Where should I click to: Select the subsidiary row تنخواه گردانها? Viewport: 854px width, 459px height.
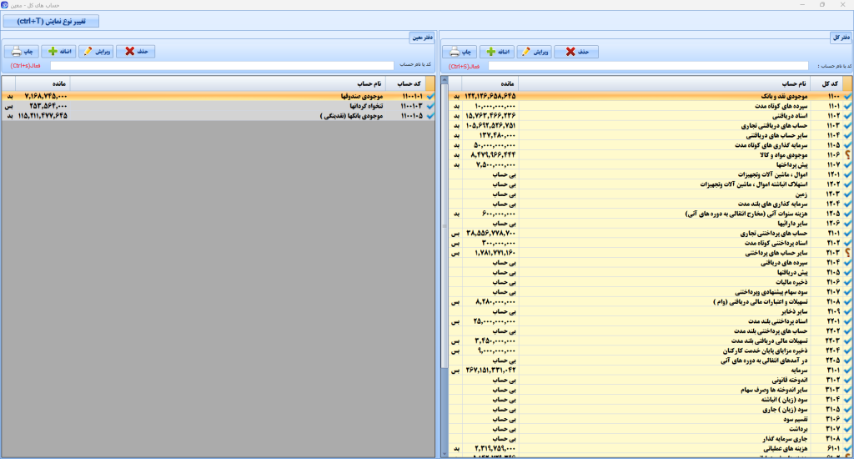click(218, 106)
